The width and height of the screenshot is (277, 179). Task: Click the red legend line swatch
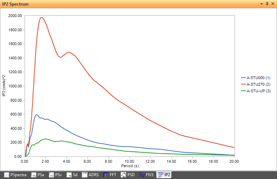243,84
